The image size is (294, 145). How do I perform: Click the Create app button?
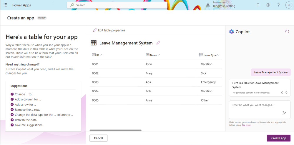pos(278,138)
